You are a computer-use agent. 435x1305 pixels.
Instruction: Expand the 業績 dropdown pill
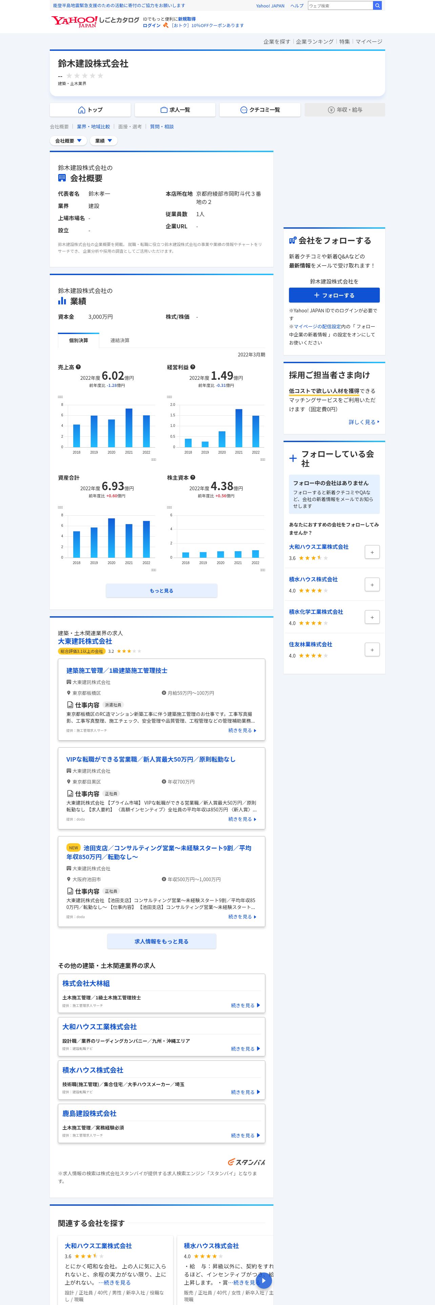[104, 141]
